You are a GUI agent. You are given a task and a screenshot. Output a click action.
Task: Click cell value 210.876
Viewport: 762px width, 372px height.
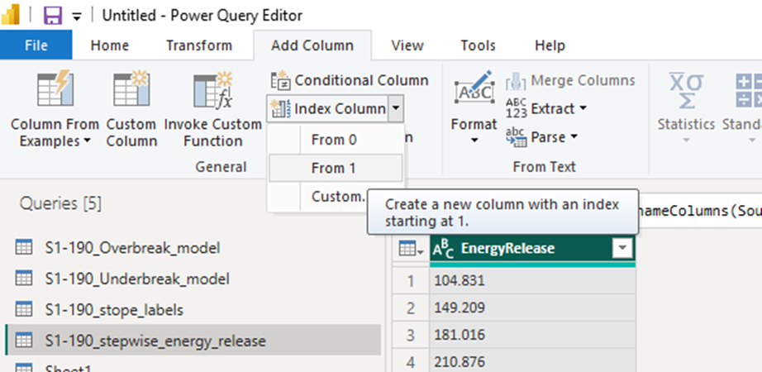(x=532, y=361)
